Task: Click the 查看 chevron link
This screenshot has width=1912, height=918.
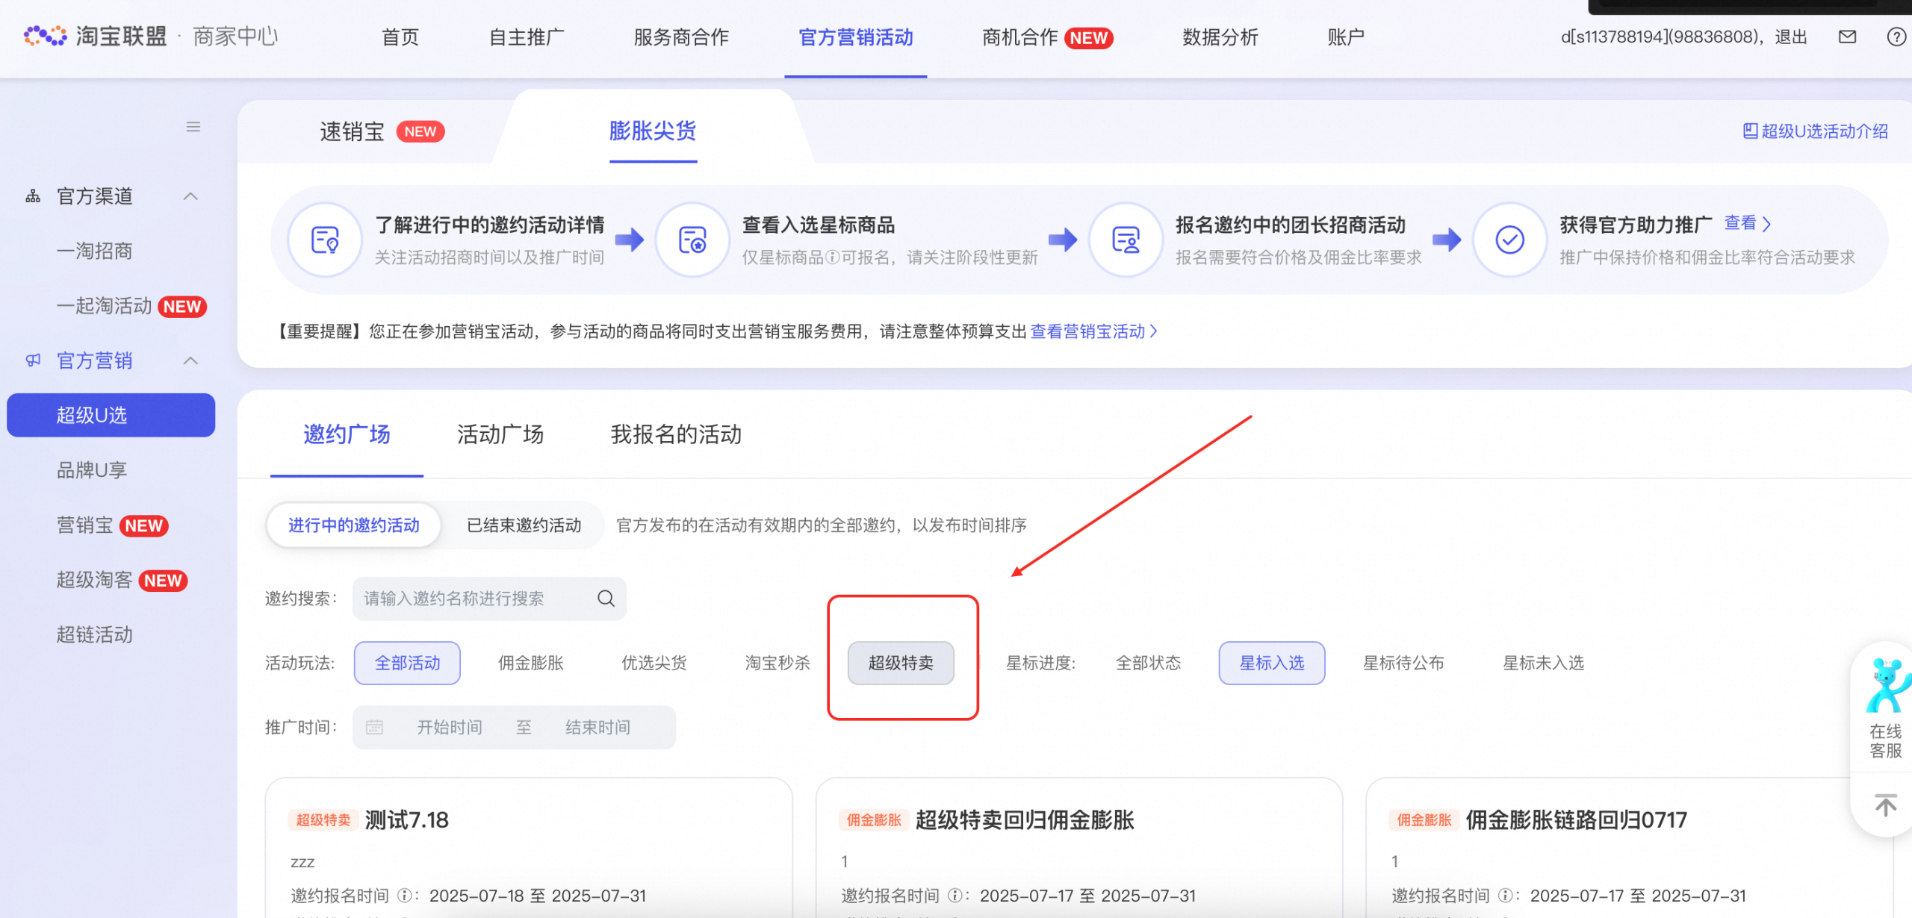Action: point(1748,223)
